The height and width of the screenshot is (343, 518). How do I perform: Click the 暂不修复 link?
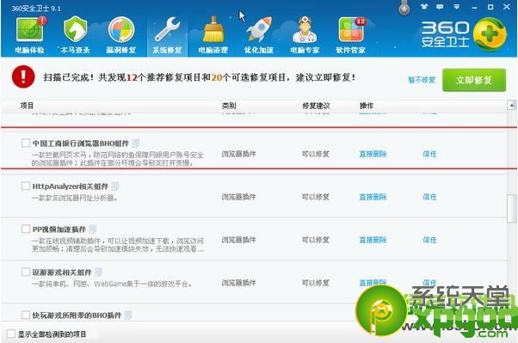click(422, 80)
